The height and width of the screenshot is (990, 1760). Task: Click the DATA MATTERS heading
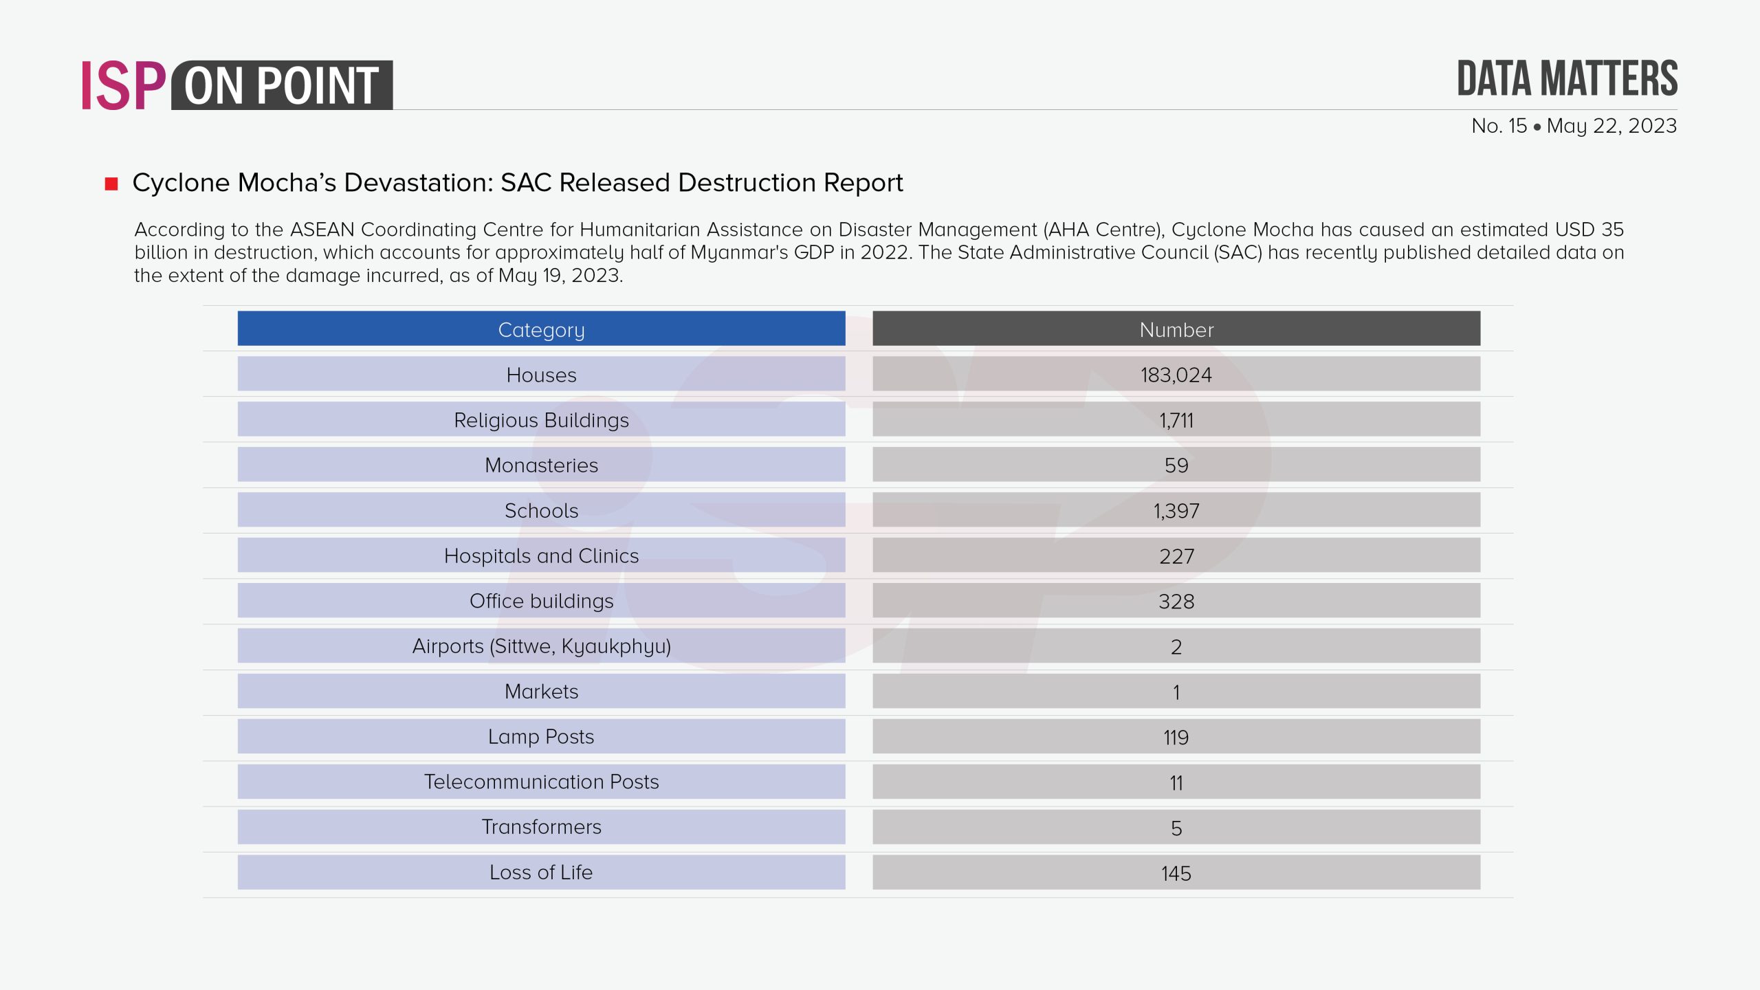click(x=1566, y=78)
